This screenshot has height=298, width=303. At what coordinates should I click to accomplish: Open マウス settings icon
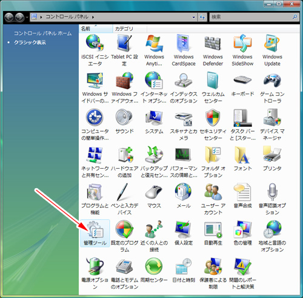(154, 192)
